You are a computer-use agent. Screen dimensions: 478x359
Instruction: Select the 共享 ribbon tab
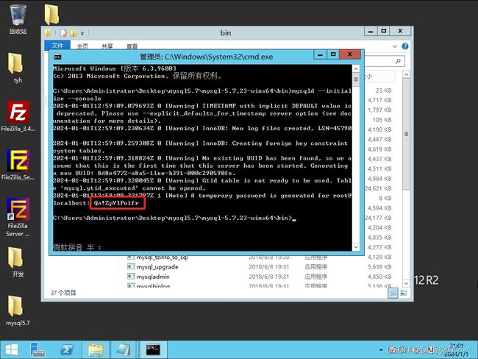point(107,46)
